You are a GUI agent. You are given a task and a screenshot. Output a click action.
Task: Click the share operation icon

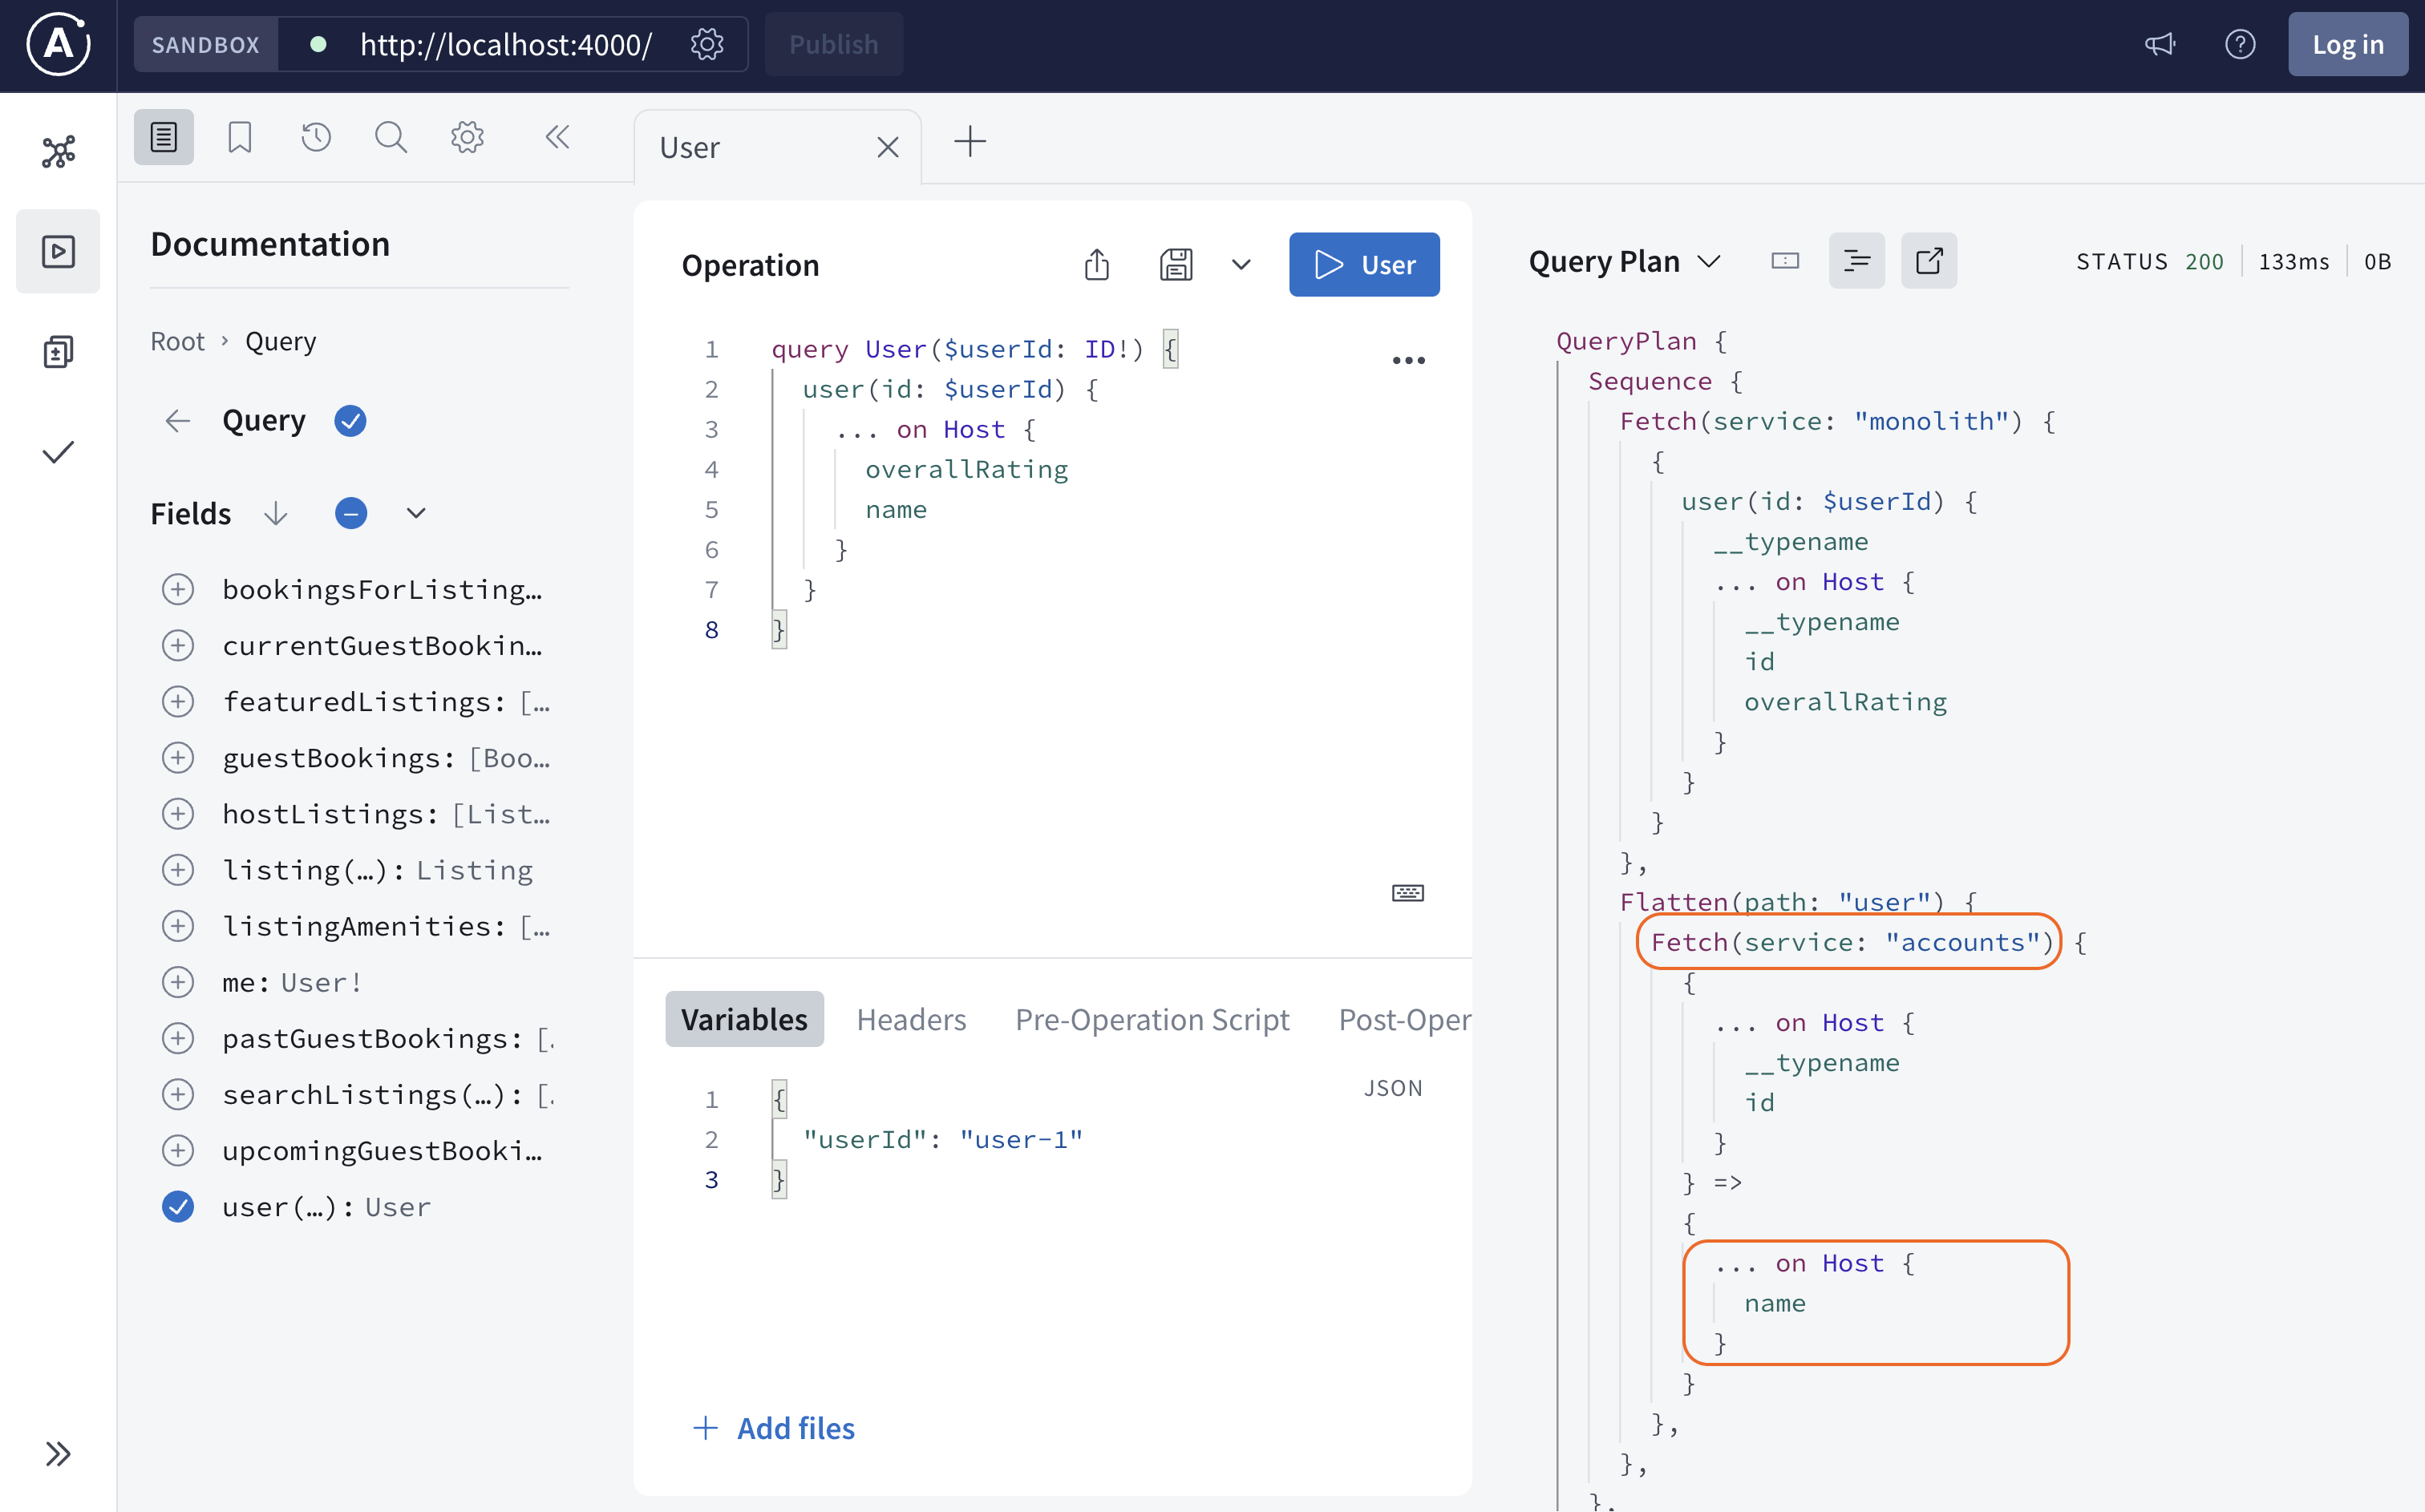1097,265
